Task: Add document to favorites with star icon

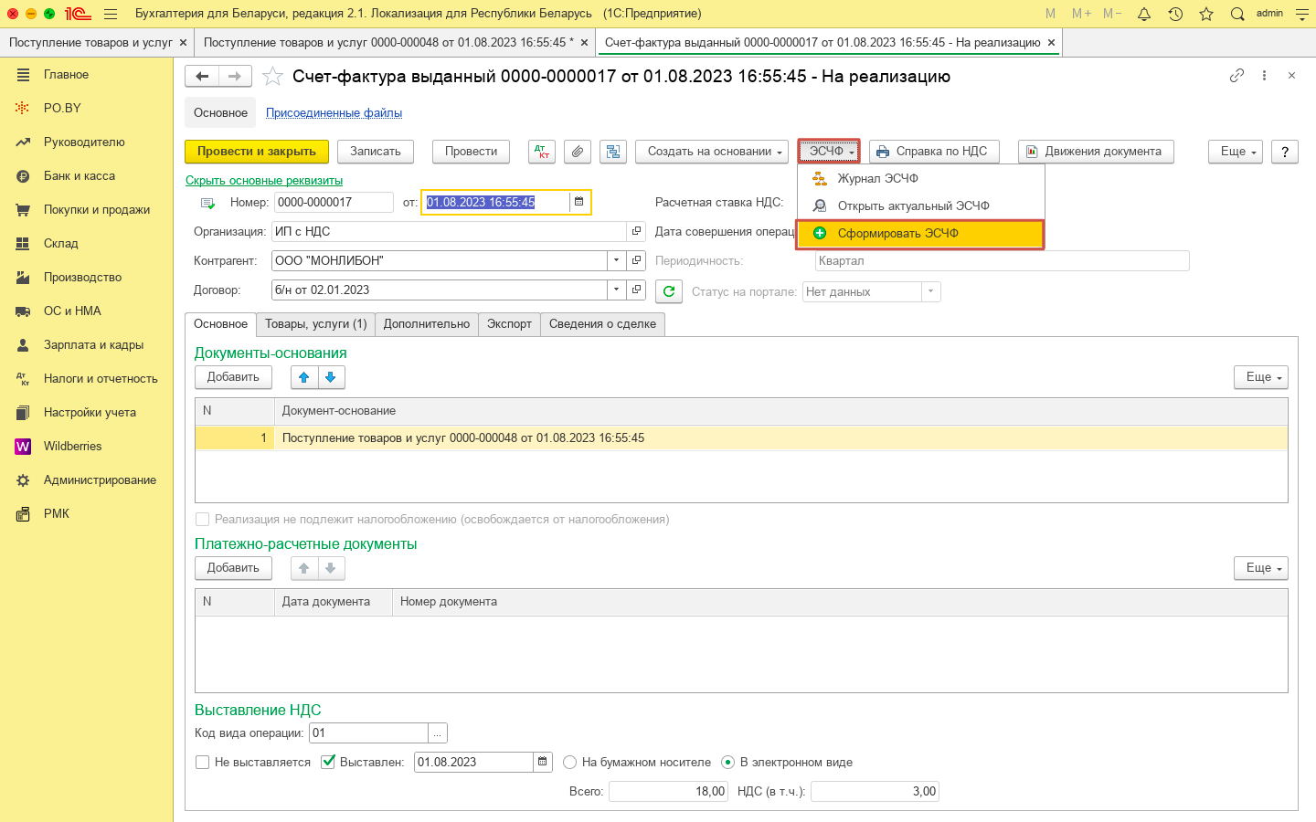Action: (272, 77)
